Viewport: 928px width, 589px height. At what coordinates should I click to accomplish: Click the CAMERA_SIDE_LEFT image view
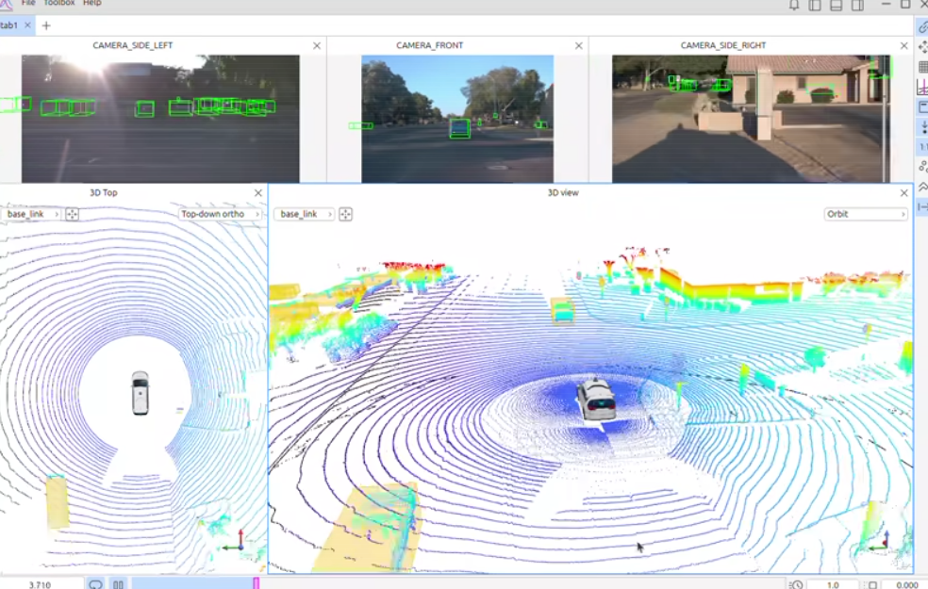[160, 119]
